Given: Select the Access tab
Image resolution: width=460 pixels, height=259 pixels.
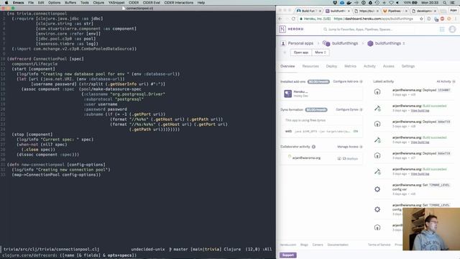Looking at the screenshot, I should (x=388, y=66).
